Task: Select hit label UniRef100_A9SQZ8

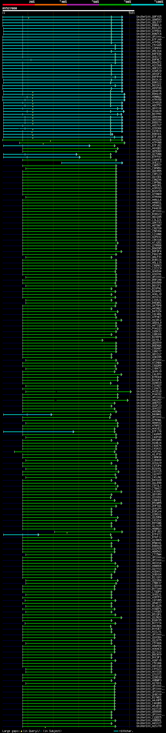Action: (149, 140)
